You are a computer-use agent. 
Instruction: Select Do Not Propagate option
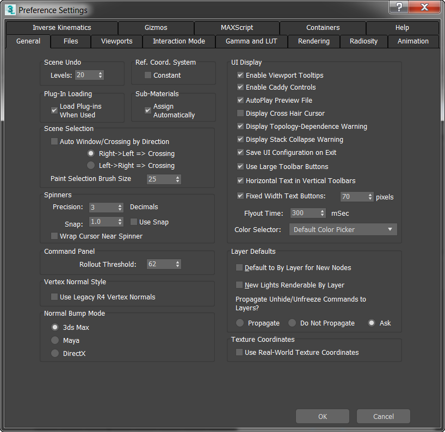[292, 323]
